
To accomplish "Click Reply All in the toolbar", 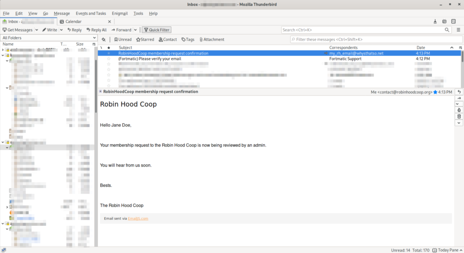I will pyautogui.click(x=97, y=30).
